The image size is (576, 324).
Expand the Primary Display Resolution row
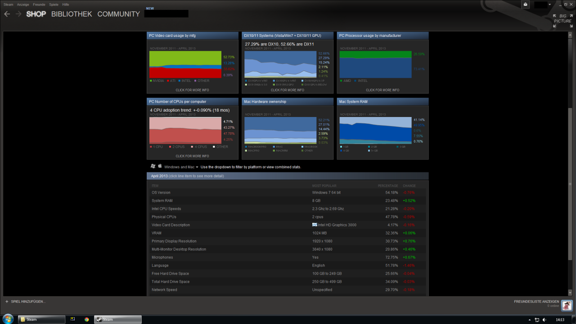click(x=288, y=241)
